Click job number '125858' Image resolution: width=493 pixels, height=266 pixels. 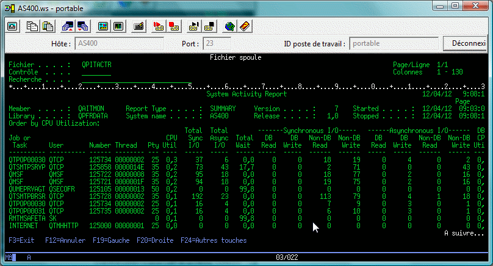pos(100,167)
